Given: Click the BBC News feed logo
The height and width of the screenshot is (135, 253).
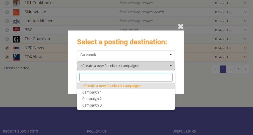Looking at the screenshot, I should [x=16, y=30].
